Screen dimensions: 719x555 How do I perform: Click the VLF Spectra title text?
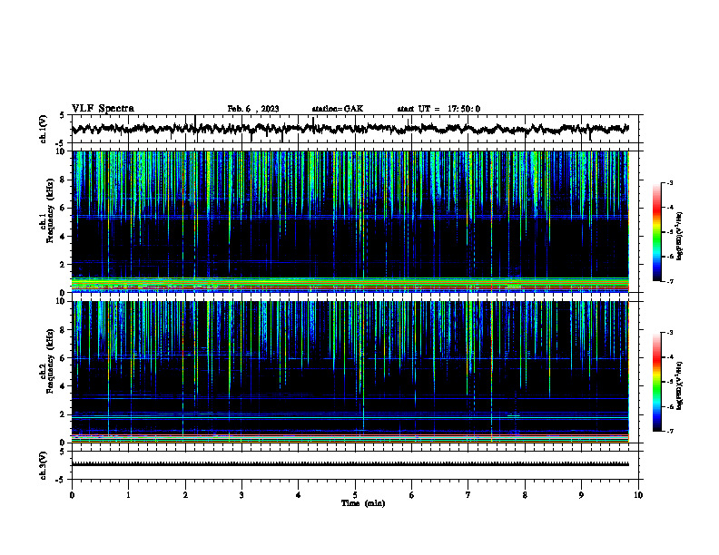103,109
